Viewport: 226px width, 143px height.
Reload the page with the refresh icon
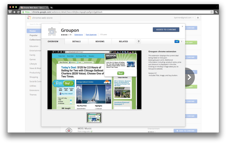tap(18, 12)
